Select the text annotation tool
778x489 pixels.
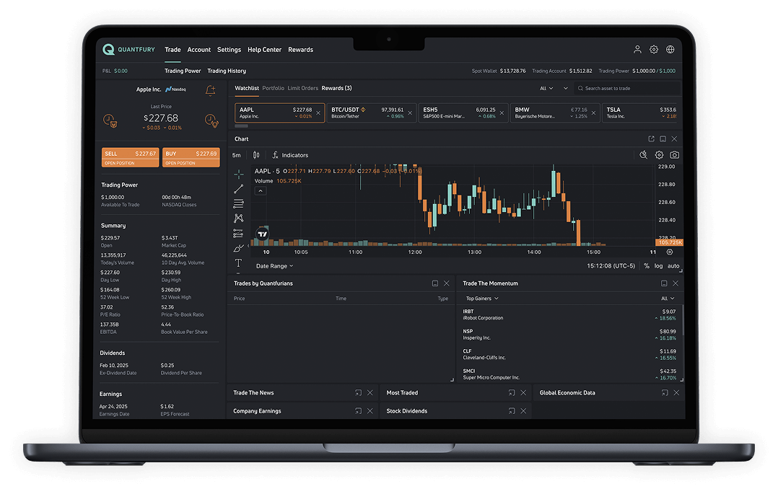pyautogui.click(x=239, y=263)
